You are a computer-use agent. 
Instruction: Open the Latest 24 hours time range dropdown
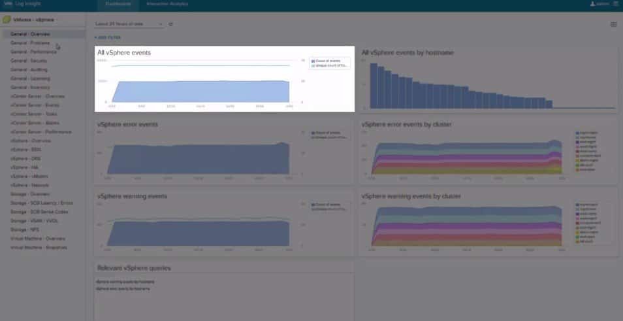129,24
